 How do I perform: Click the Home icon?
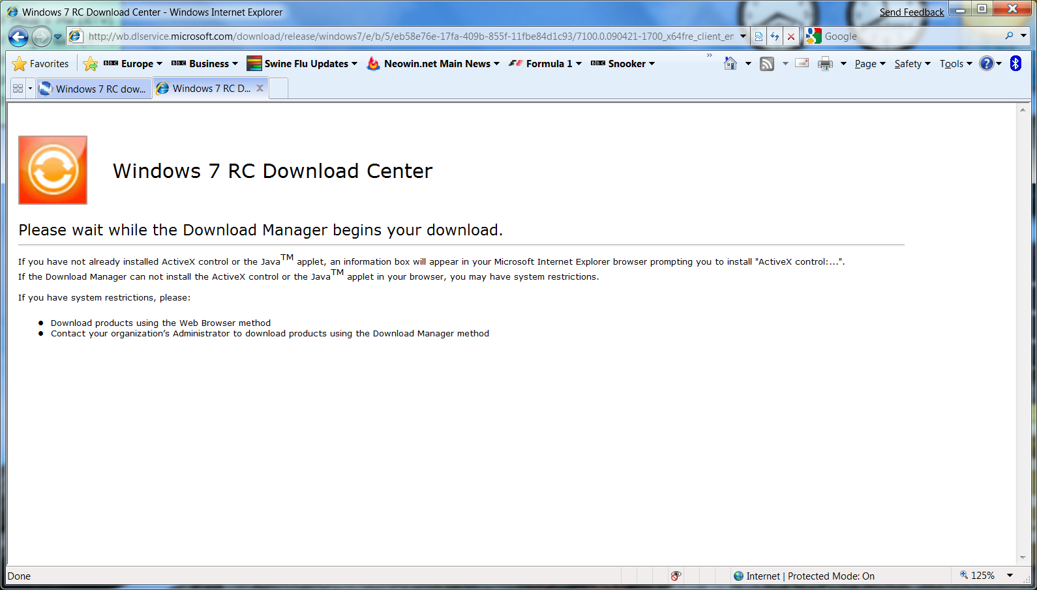pos(730,63)
